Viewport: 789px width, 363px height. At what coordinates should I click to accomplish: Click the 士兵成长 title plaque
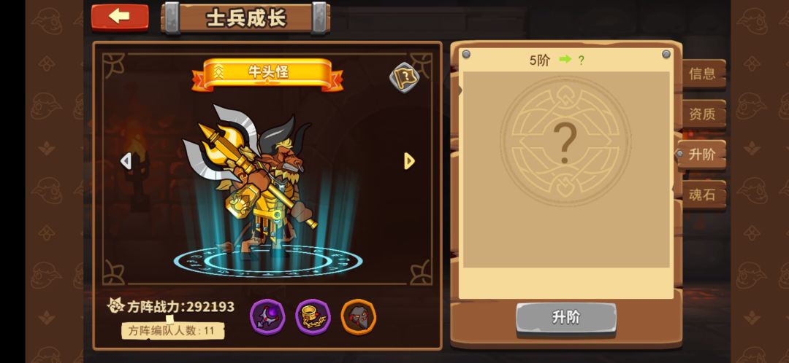coord(245,18)
